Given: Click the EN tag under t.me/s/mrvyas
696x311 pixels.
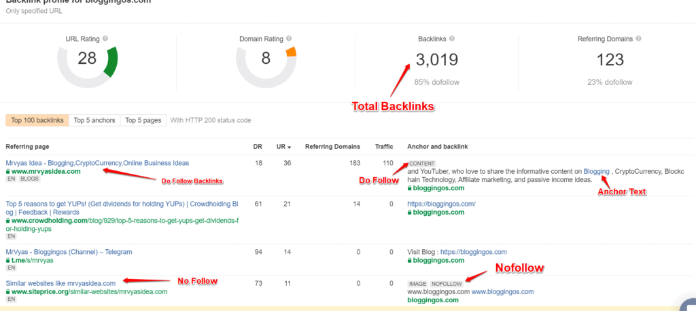Looking at the screenshot, I should tap(12, 268).
